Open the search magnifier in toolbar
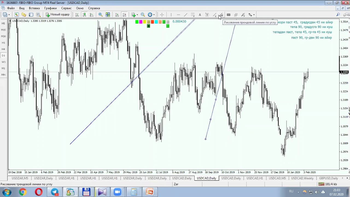This screenshot has width=350, height=197. 338,15
